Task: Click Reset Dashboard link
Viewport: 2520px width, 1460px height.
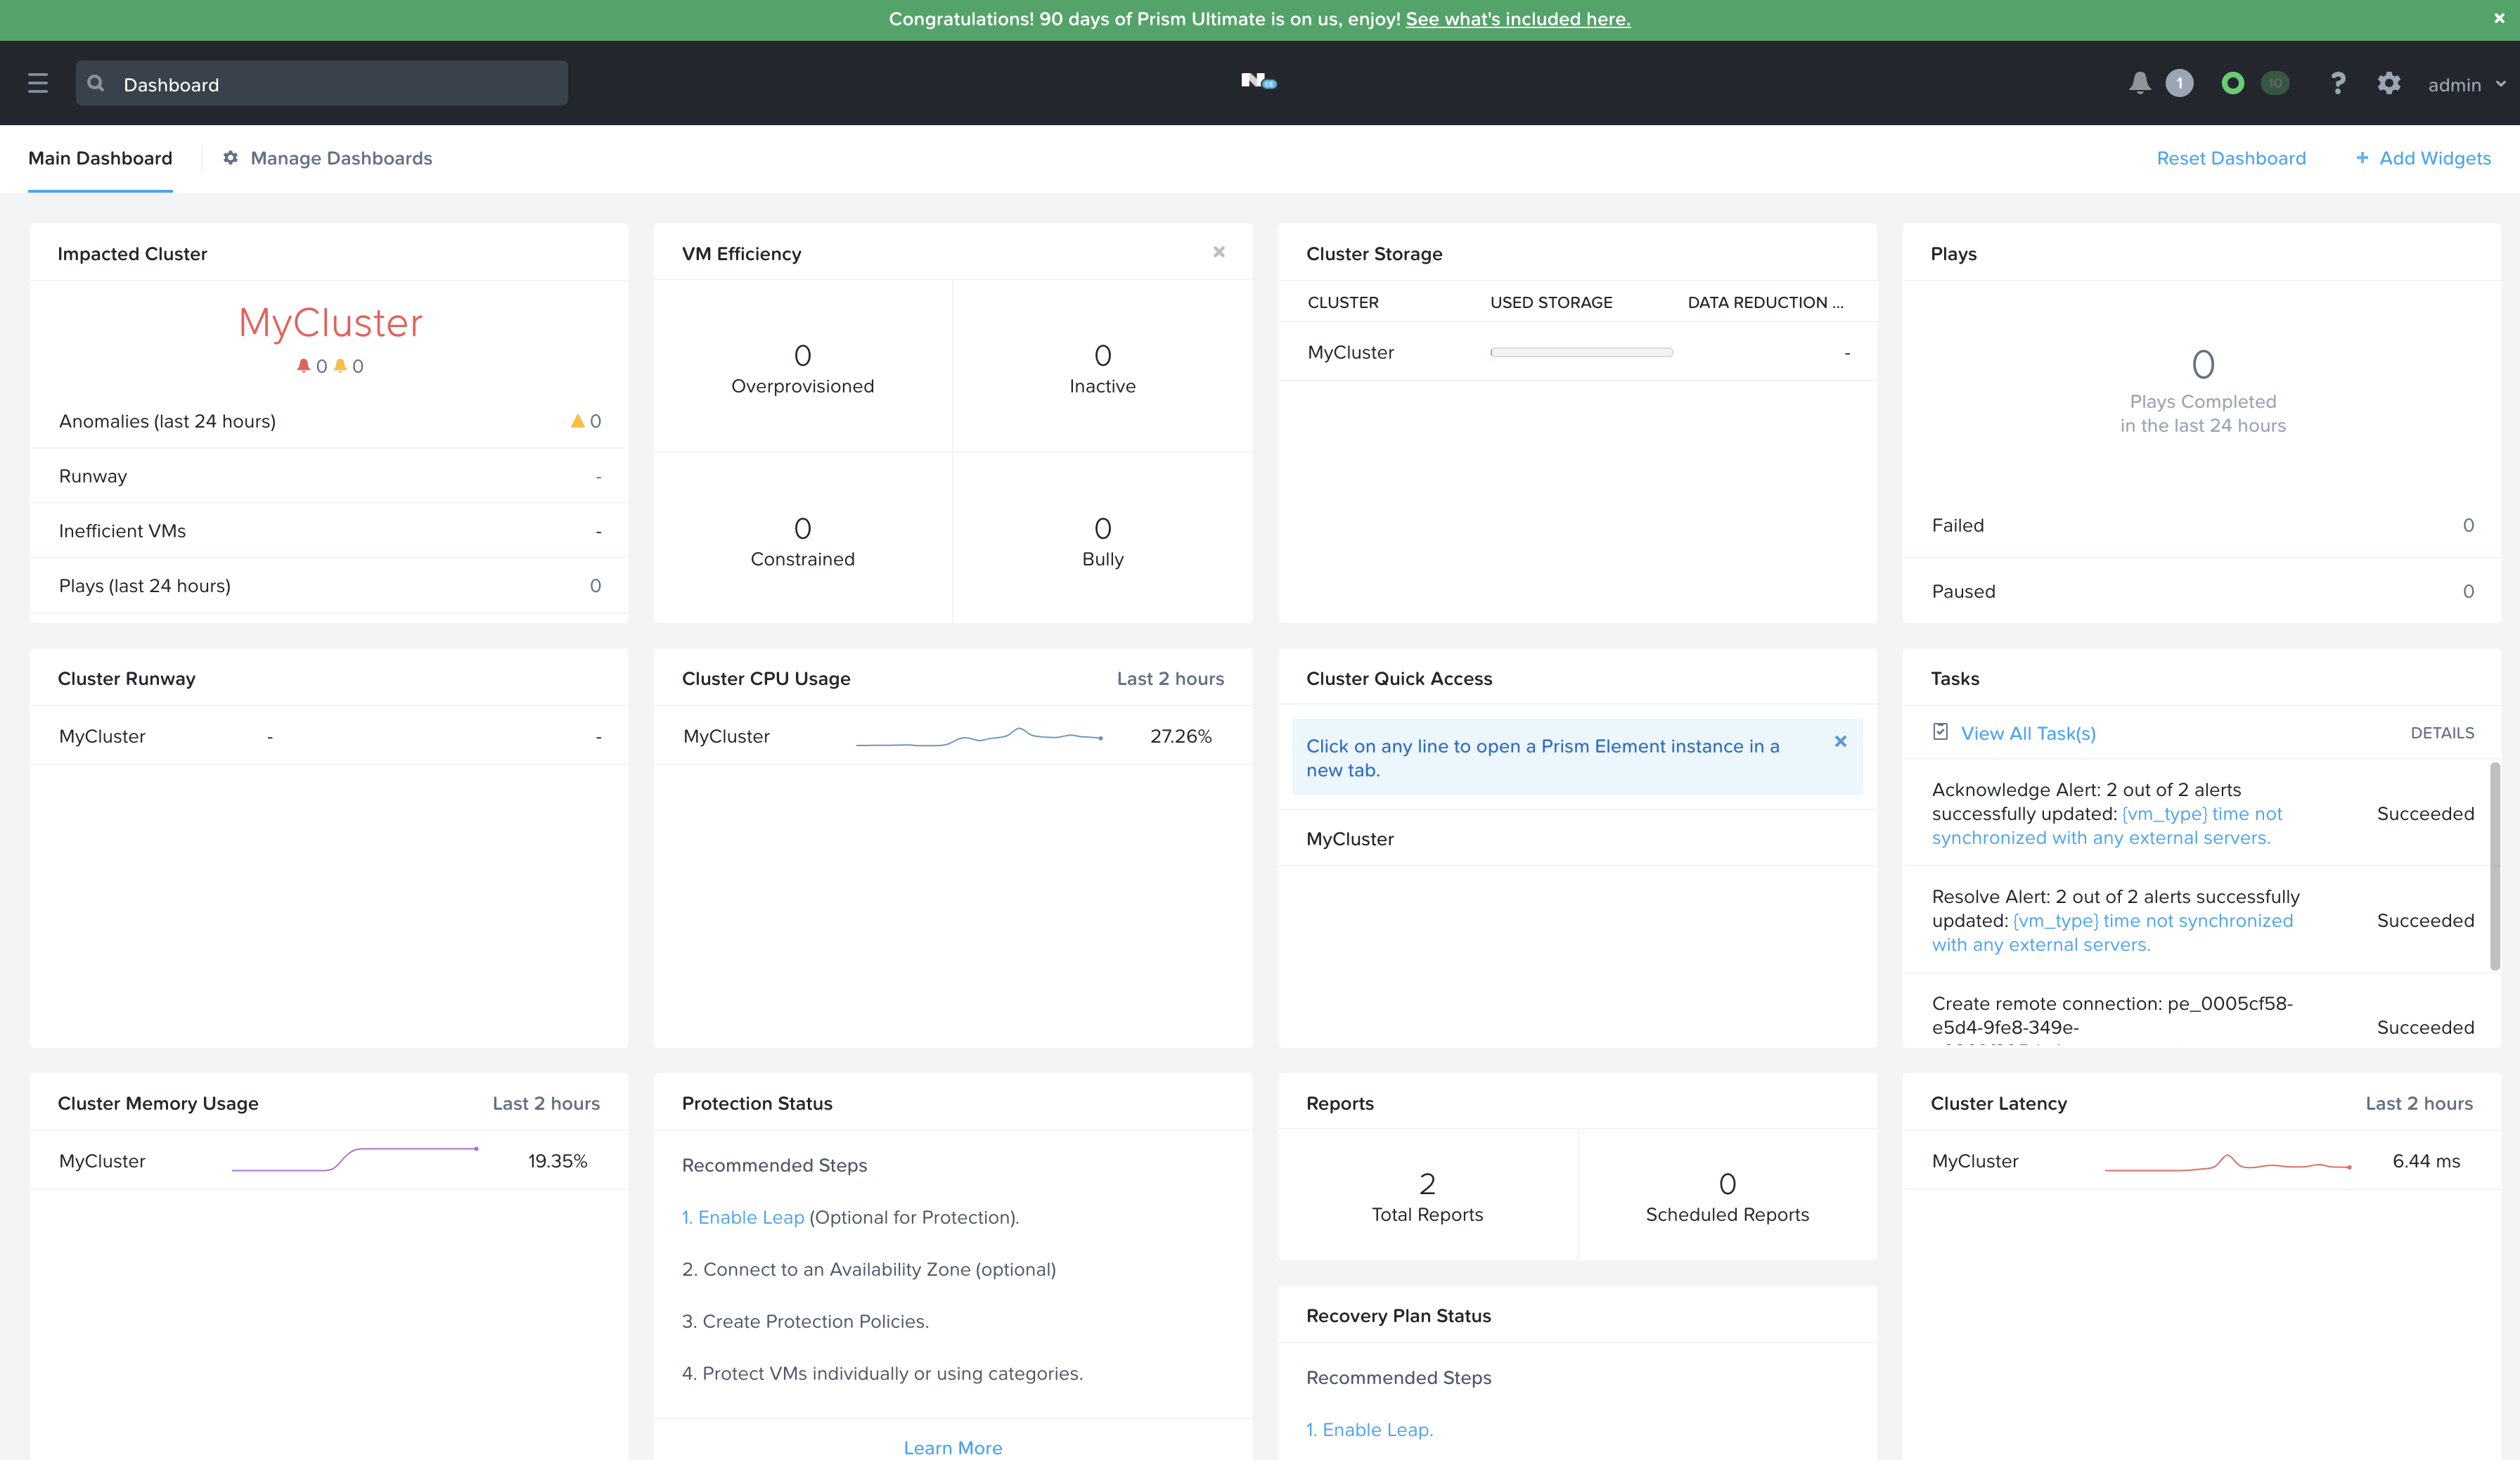Action: coord(2231,158)
